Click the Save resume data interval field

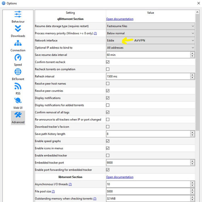pyautogui.click(x=148, y=55)
